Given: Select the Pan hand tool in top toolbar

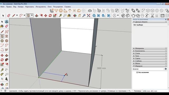Looking at the screenshot, I should (x=79, y=16).
